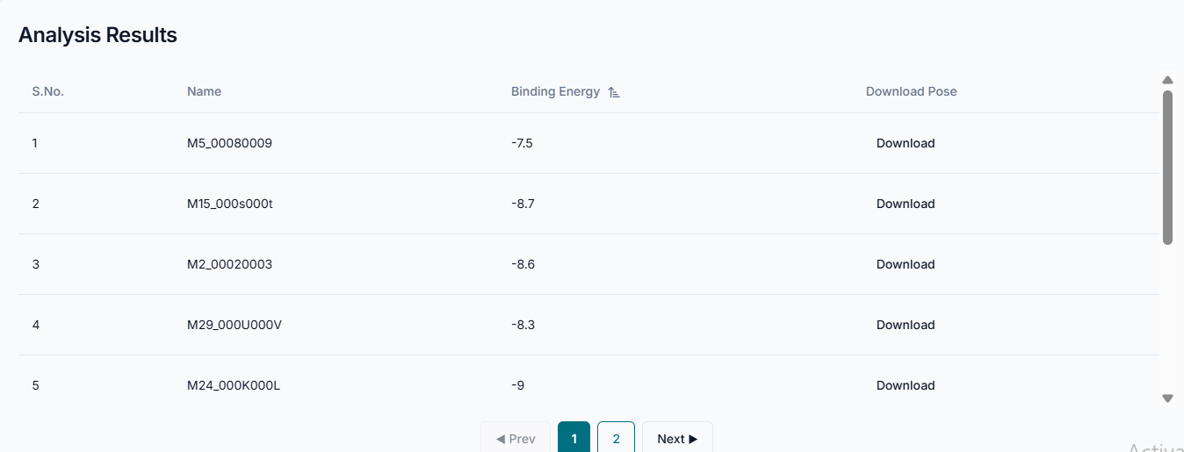Click the Name column header

(x=204, y=91)
